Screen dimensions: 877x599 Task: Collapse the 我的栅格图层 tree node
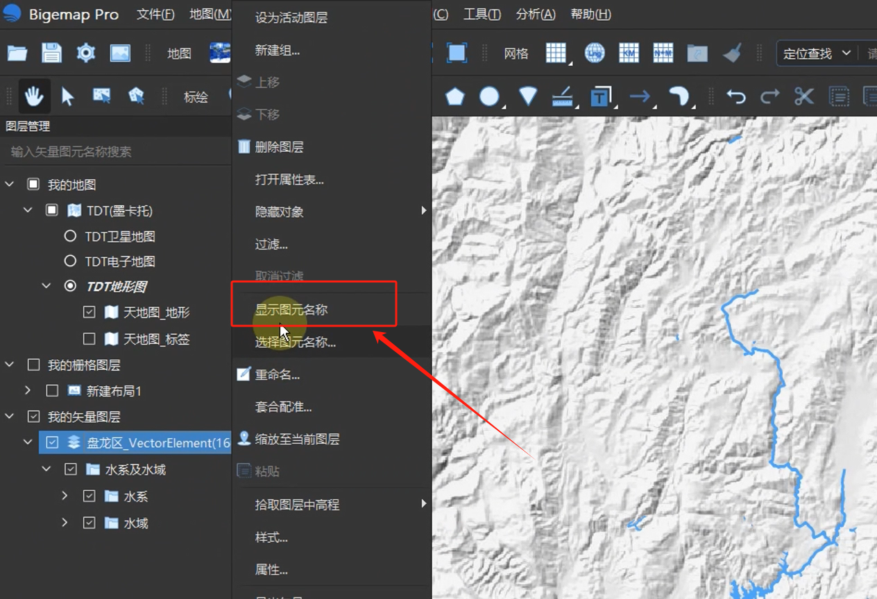tap(10, 365)
